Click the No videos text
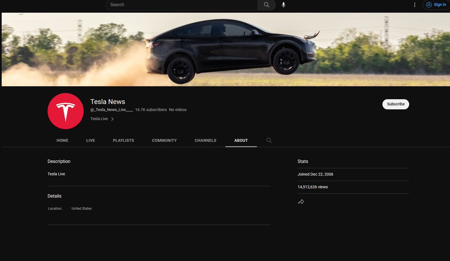Viewport: 450px width, 261px height. click(178, 110)
